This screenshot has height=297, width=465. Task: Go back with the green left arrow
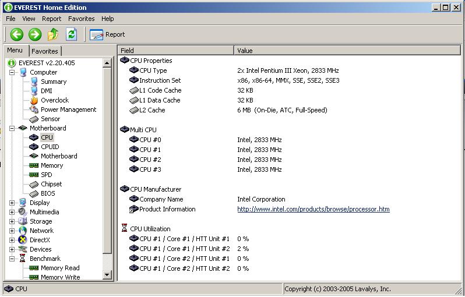pos(16,34)
